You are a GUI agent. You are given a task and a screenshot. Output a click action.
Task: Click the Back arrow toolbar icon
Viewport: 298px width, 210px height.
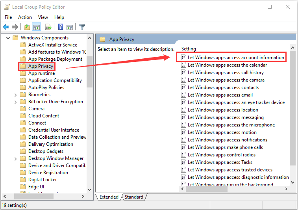coord(6,27)
